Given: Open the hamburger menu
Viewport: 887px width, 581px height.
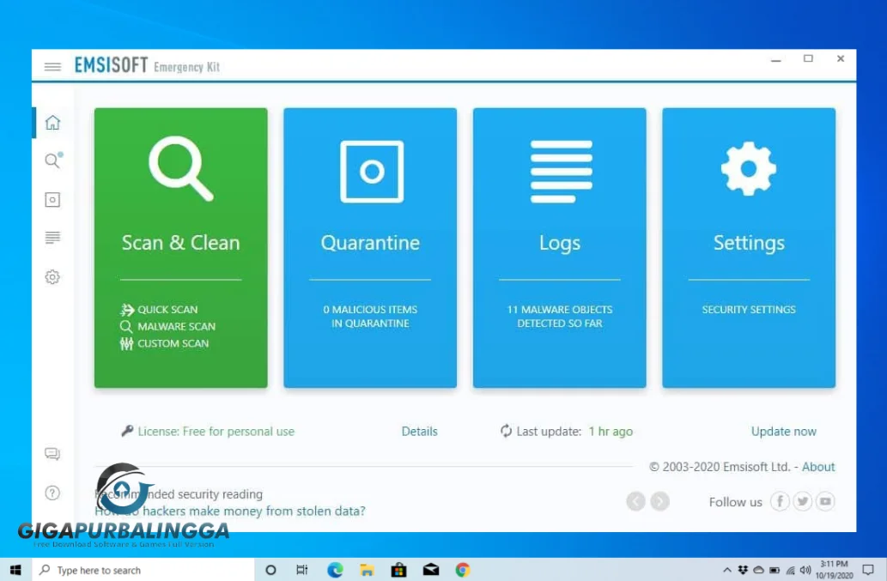Looking at the screenshot, I should click(x=52, y=66).
